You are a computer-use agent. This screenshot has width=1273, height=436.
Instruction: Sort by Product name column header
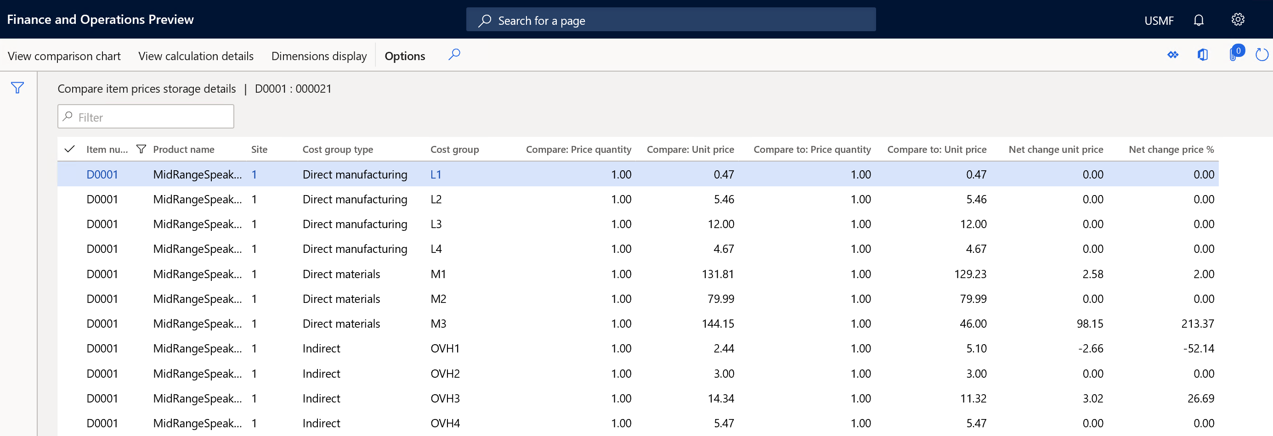tap(183, 149)
